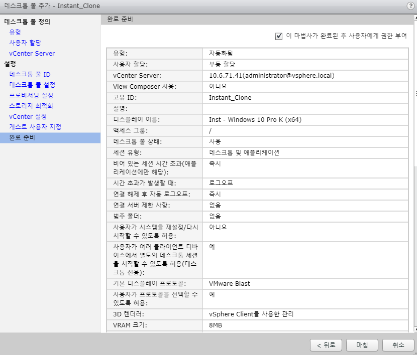Click the 연결 해제 후 자동 로그오프 label
Image resolution: width=417 pixels, height=355 pixels.
[152, 194]
